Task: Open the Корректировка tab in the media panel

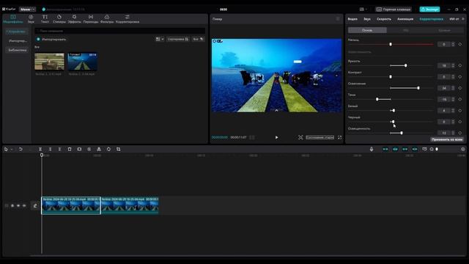Action: click(128, 19)
